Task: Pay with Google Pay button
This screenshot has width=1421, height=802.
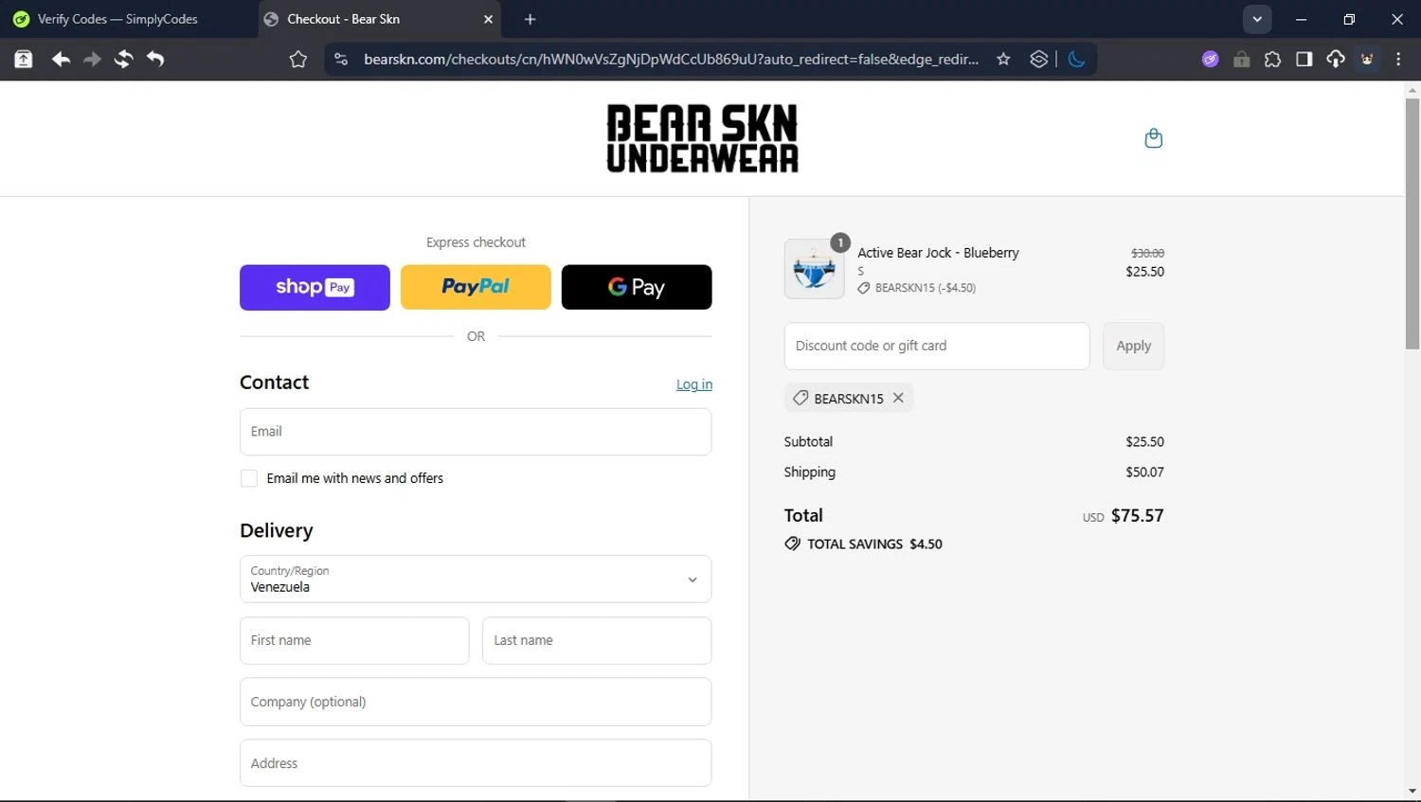Action: (x=637, y=287)
